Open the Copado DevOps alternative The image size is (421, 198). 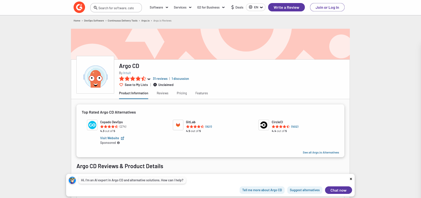(111, 122)
